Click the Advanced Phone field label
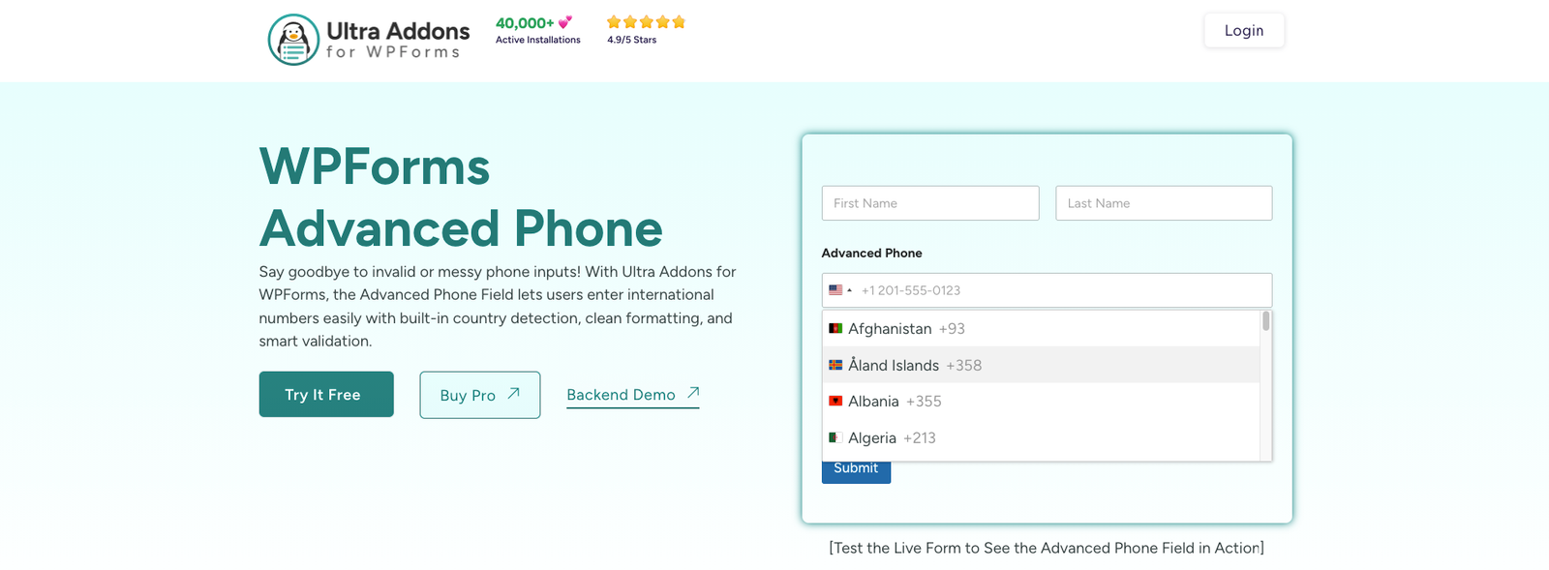1549x570 pixels. (x=871, y=254)
